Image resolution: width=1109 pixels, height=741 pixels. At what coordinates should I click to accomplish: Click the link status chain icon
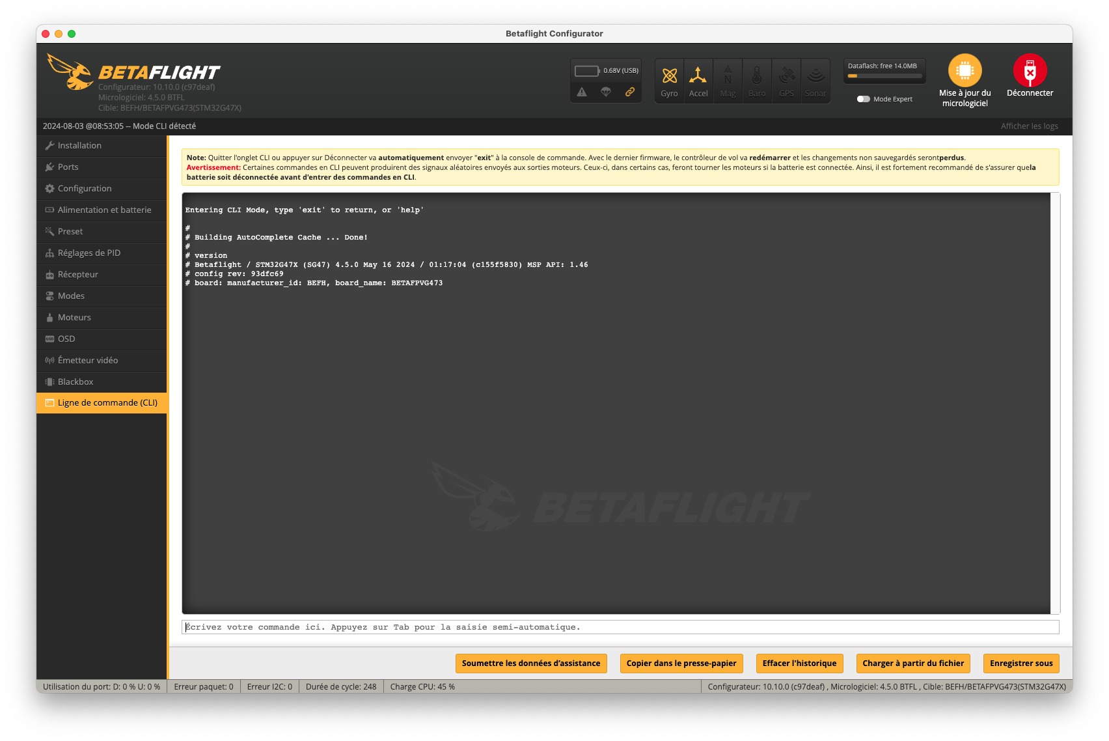(630, 92)
